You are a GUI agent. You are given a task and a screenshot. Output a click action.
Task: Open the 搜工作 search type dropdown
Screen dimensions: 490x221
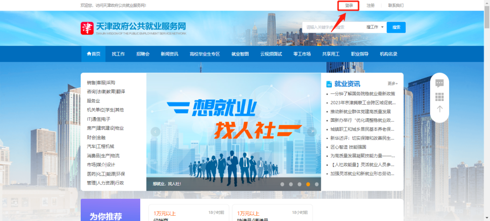click(x=375, y=27)
